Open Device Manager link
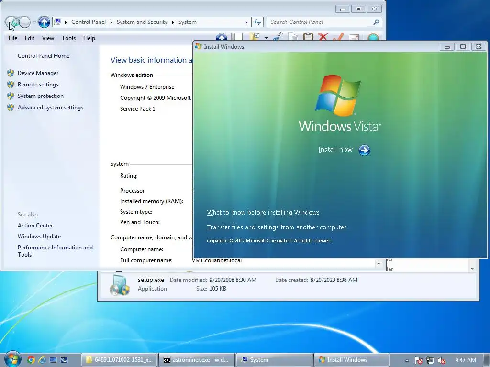Screen dimensions: 490x367 click(x=38, y=73)
